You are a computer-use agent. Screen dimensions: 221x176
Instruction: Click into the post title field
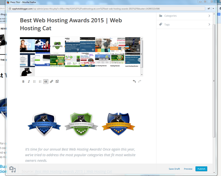(81, 24)
